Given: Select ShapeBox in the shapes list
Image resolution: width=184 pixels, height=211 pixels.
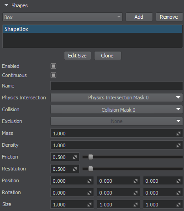Looking at the screenshot, I should 93,29.
